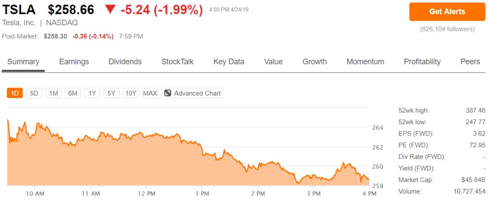Image resolution: width=488 pixels, height=200 pixels.
Task: Click the chart line near 1 PM
Action: (202, 149)
